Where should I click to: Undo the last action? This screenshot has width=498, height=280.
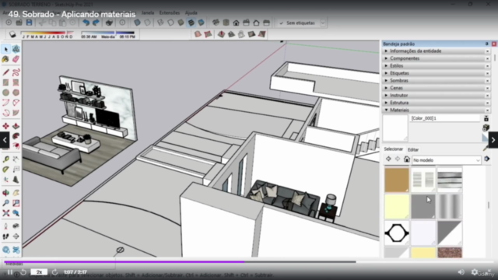coord(86,23)
